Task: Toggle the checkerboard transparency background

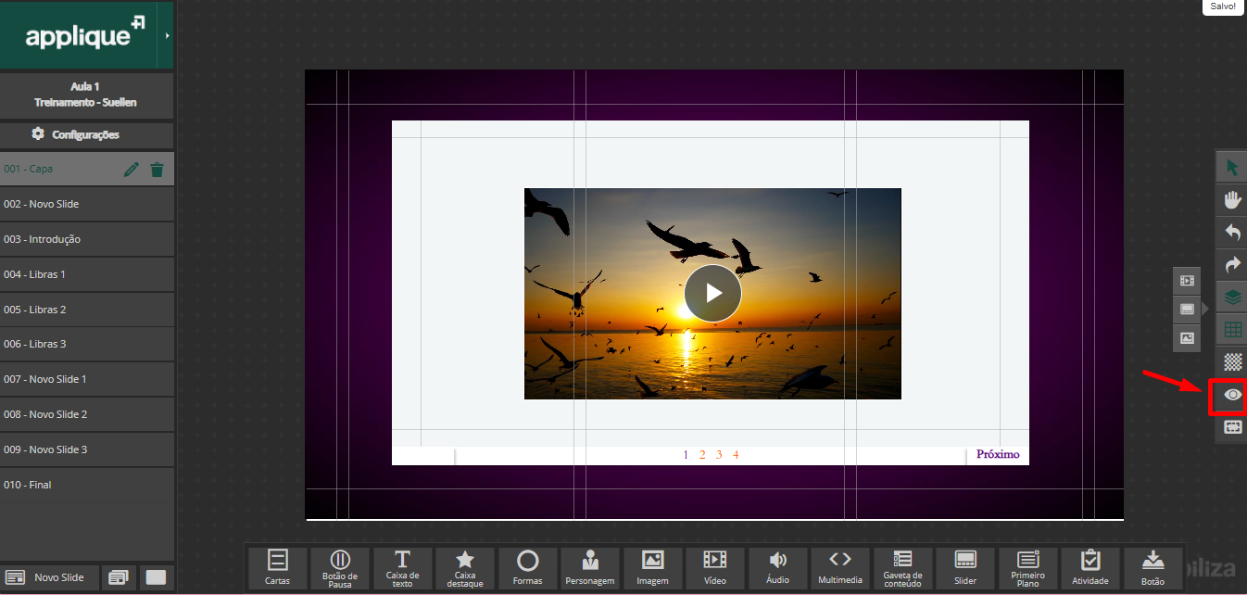Action: pyautogui.click(x=1231, y=362)
